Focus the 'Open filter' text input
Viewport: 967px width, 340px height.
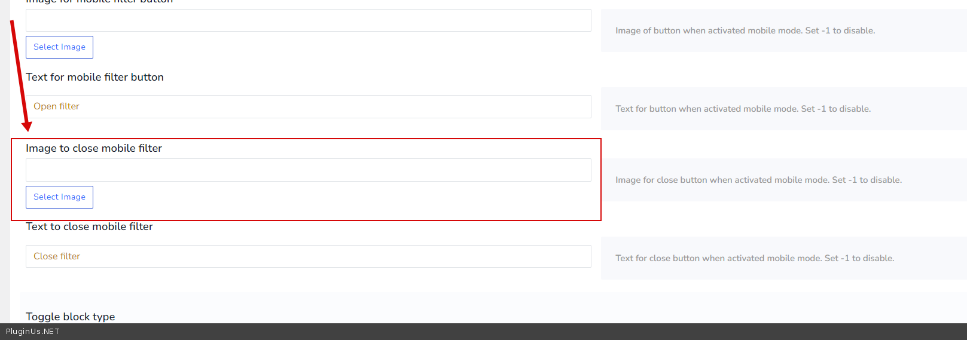click(308, 106)
